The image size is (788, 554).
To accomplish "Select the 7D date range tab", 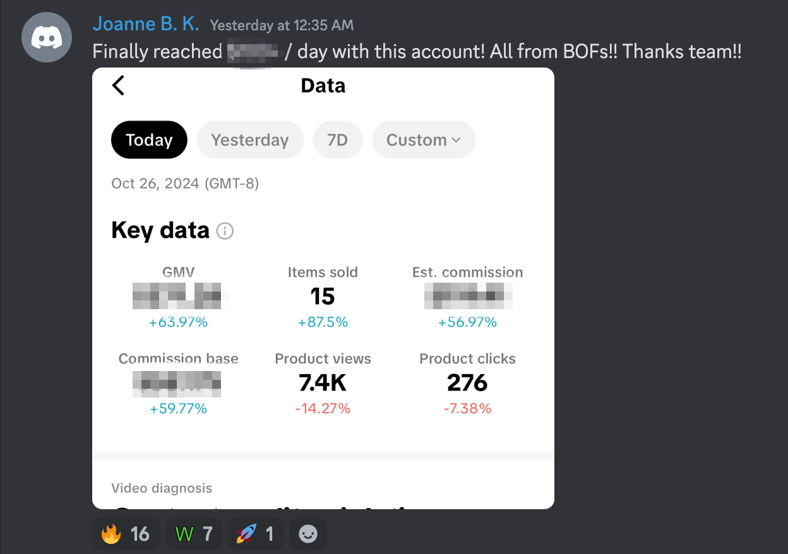I will click(338, 140).
